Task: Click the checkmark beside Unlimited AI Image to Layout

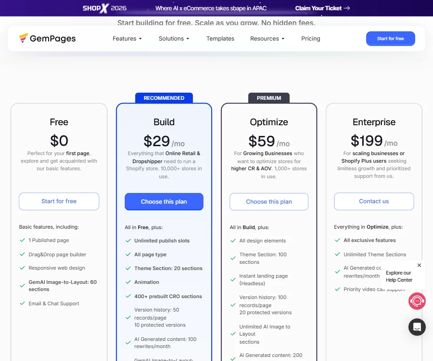Action: click(233, 334)
